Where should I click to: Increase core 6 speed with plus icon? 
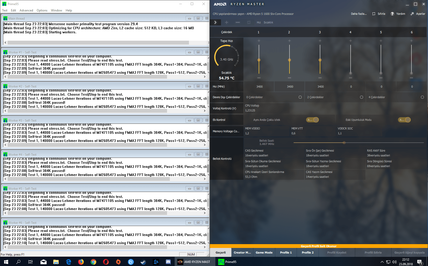(x=411, y=41)
